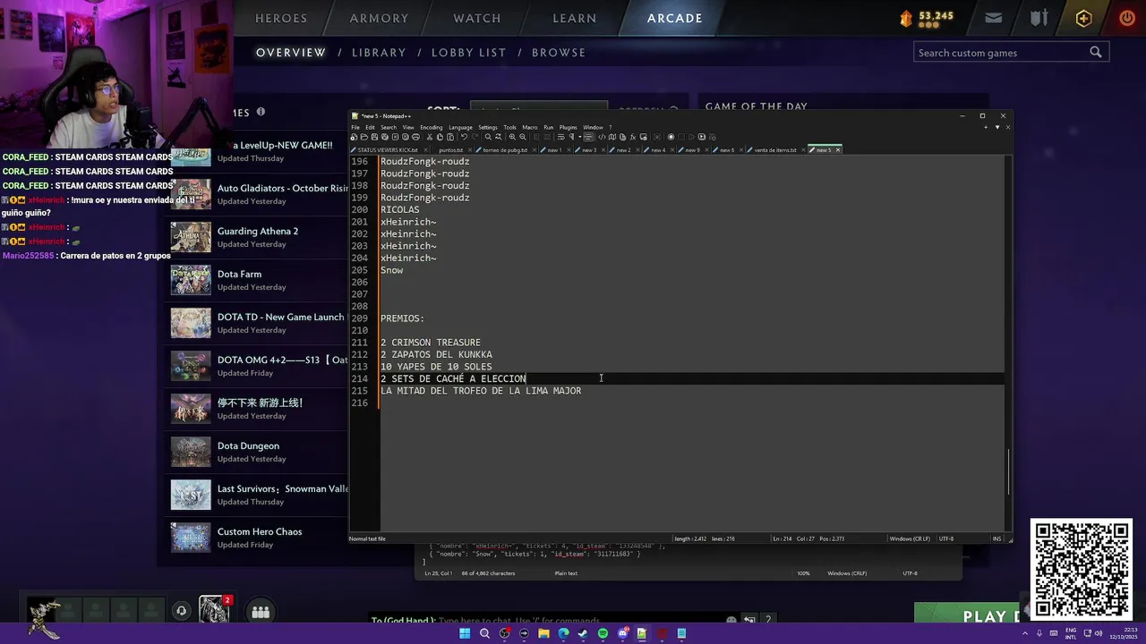Open the Encoding menu in Notepad++
1146x644 pixels.
432,127
